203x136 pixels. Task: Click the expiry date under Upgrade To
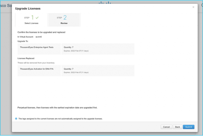click(76, 51)
